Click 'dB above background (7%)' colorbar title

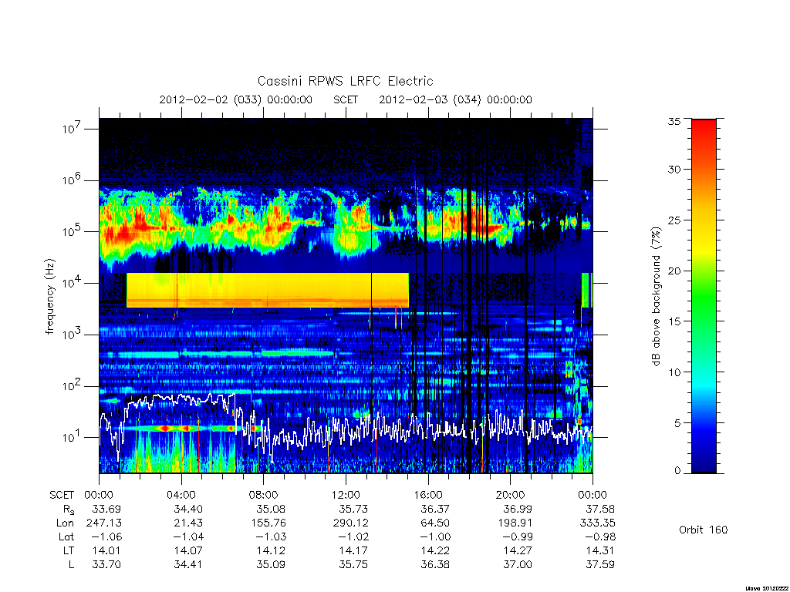tap(656, 297)
